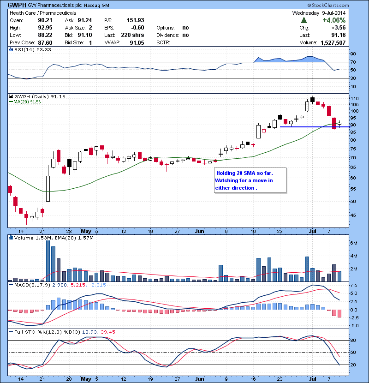Click the 'May' label on the price axis
This screenshot has width=369, height=383.
86,231
